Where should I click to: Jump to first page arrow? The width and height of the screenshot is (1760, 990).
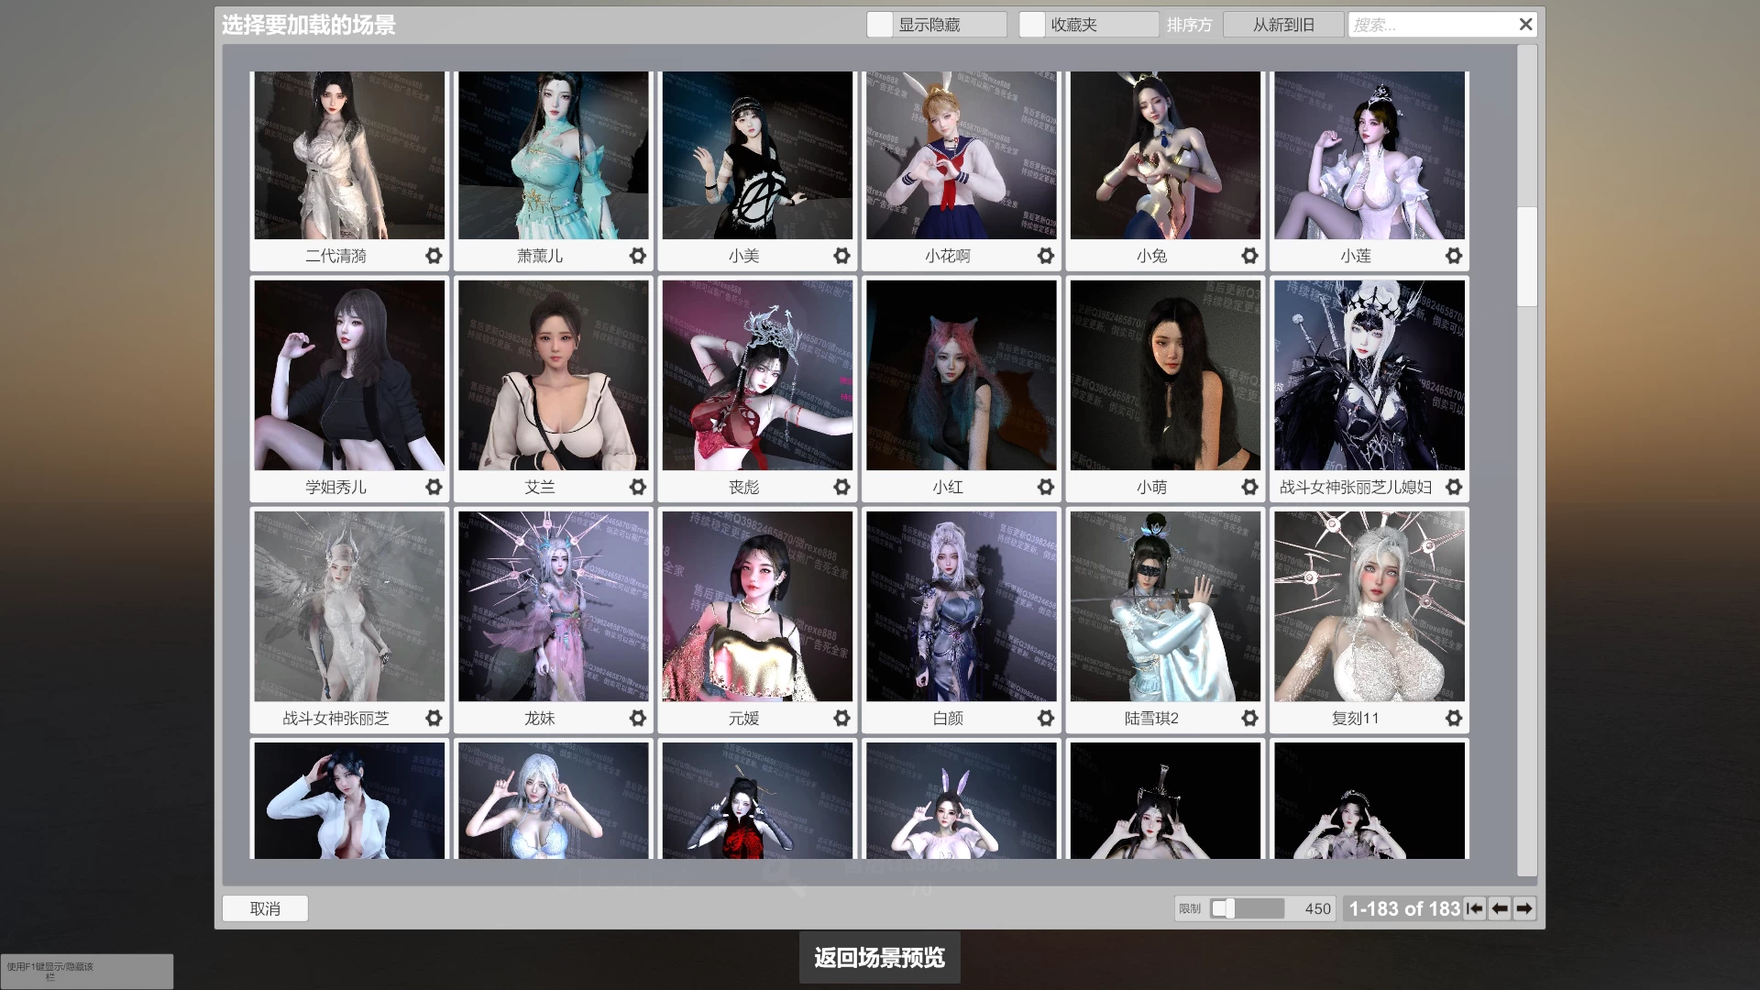(1475, 908)
